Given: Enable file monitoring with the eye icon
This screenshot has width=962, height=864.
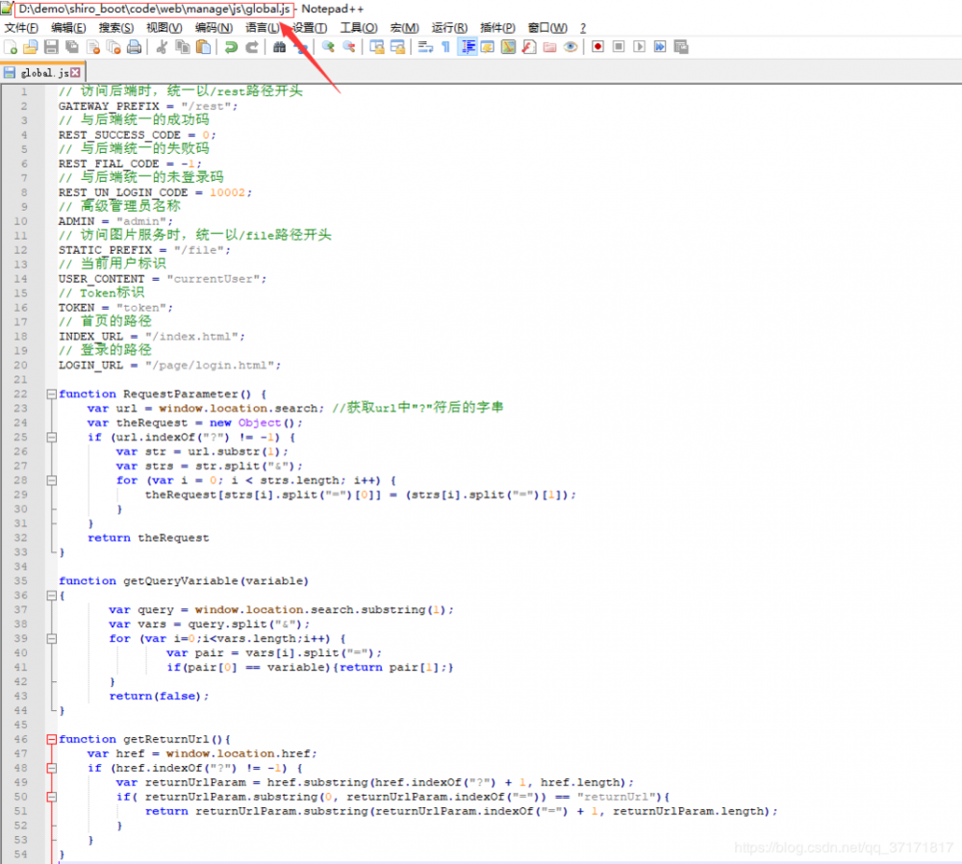Looking at the screenshot, I should 570,45.
